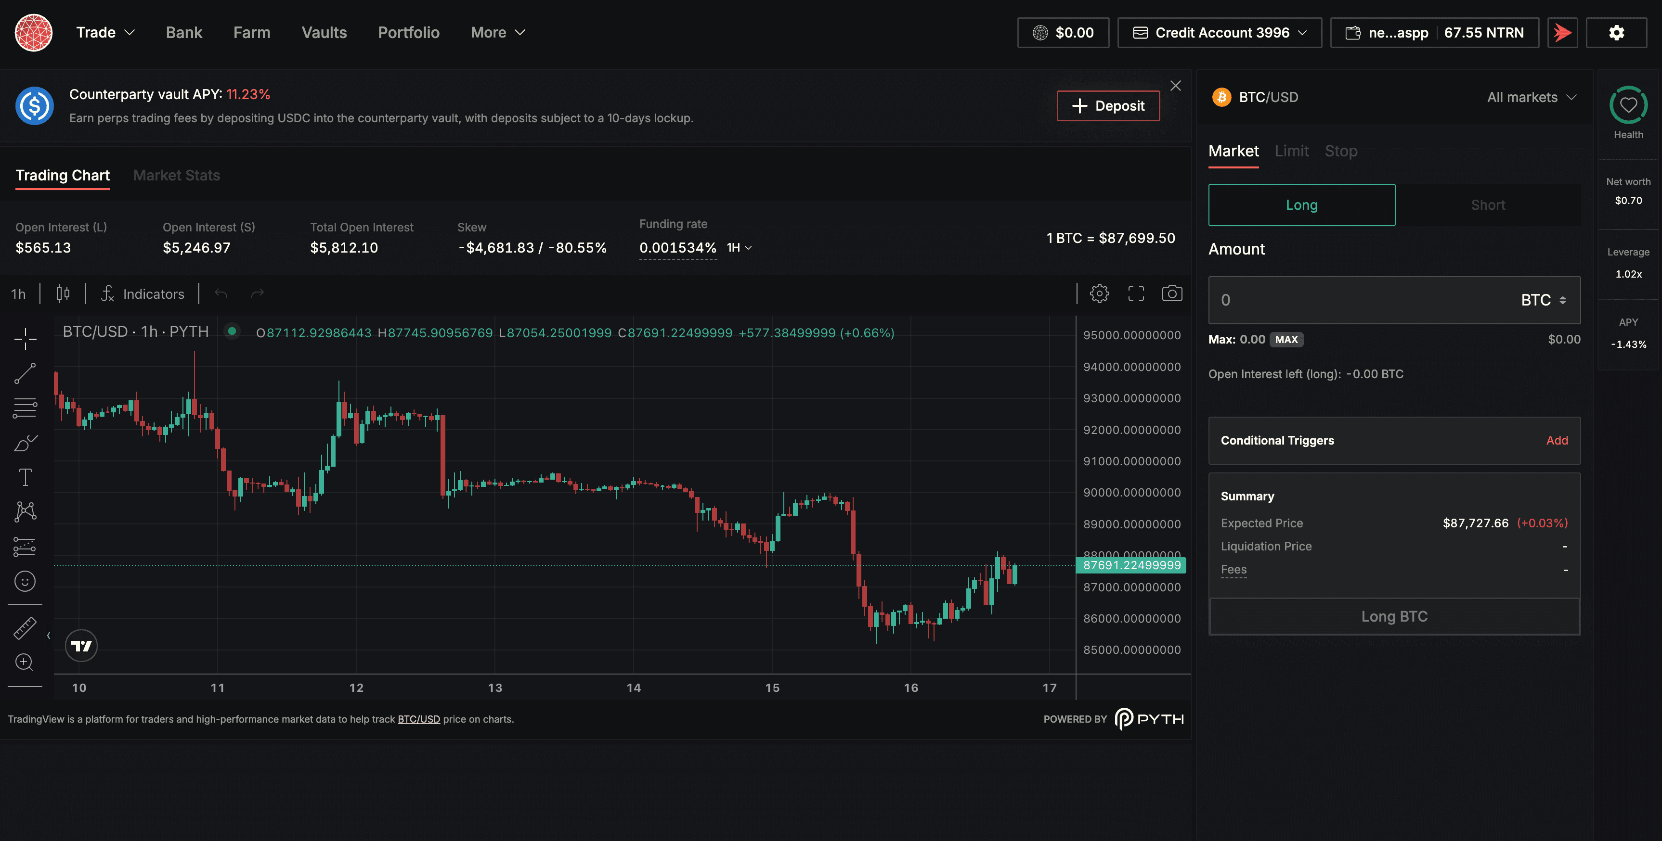Switch order side to Short
Image resolution: width=1662 pixels, height=841 pixels.
click(1488, 204)
